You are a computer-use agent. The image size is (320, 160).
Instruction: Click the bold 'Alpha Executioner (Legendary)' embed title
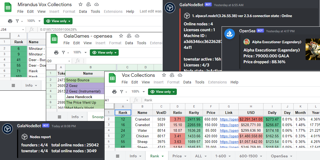pos(271,50)
